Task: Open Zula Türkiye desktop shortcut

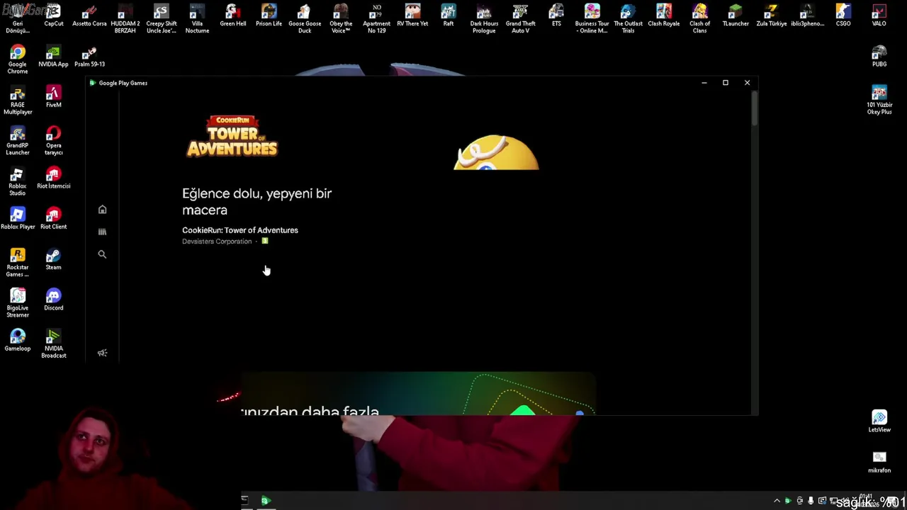Action: 772,16
